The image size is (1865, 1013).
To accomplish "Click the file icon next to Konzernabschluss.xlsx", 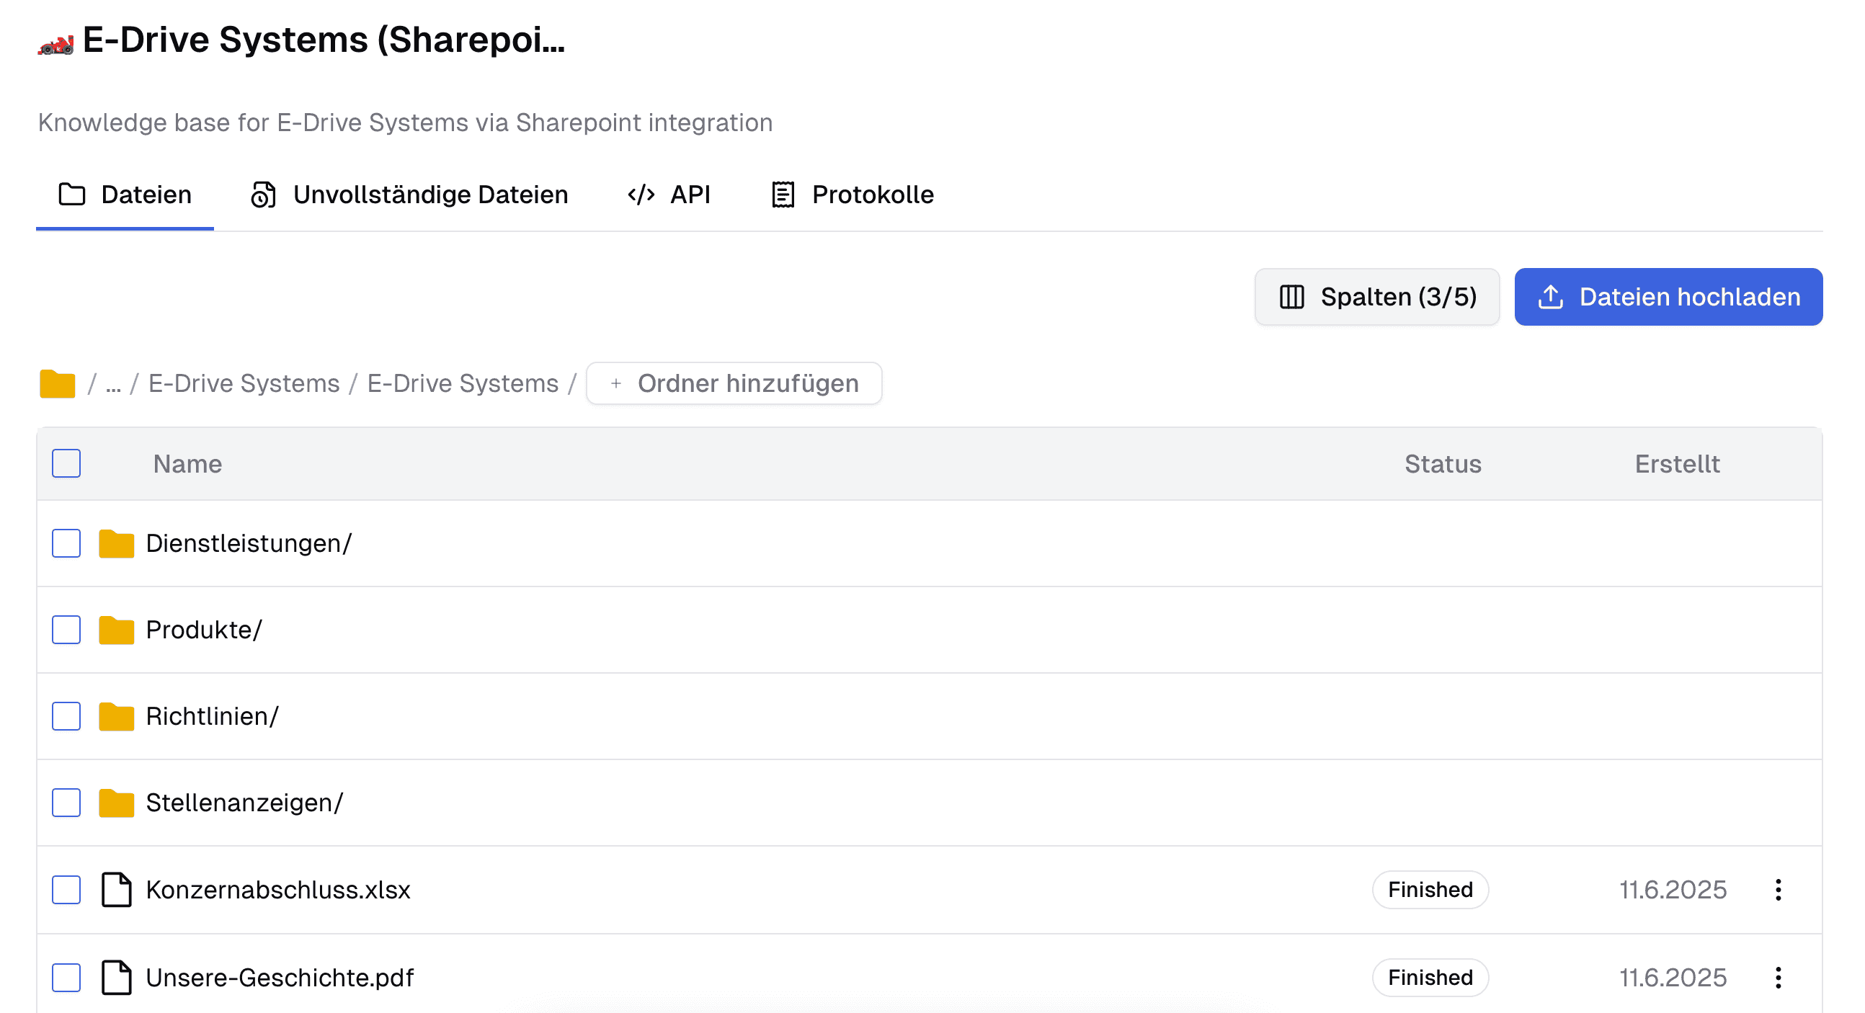I will pos(116,889).
